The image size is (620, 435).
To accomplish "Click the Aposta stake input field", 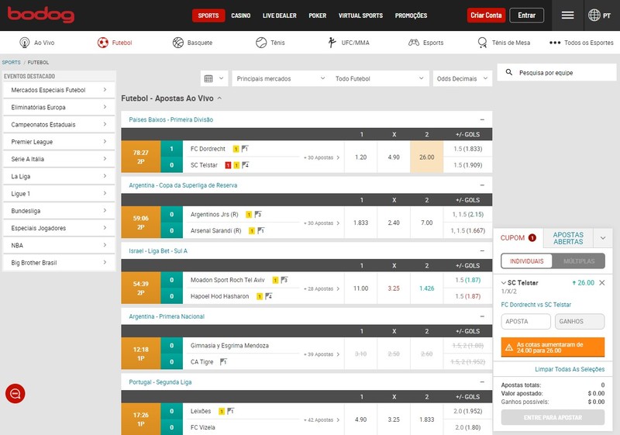I will [x=525, y=322].
